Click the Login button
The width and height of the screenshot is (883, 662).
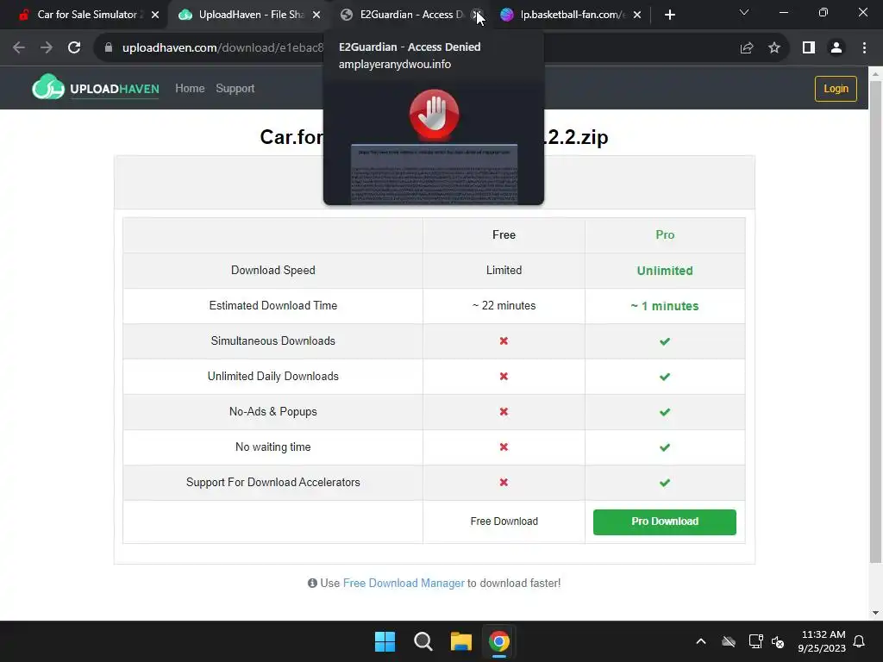(x=836, y=89)
